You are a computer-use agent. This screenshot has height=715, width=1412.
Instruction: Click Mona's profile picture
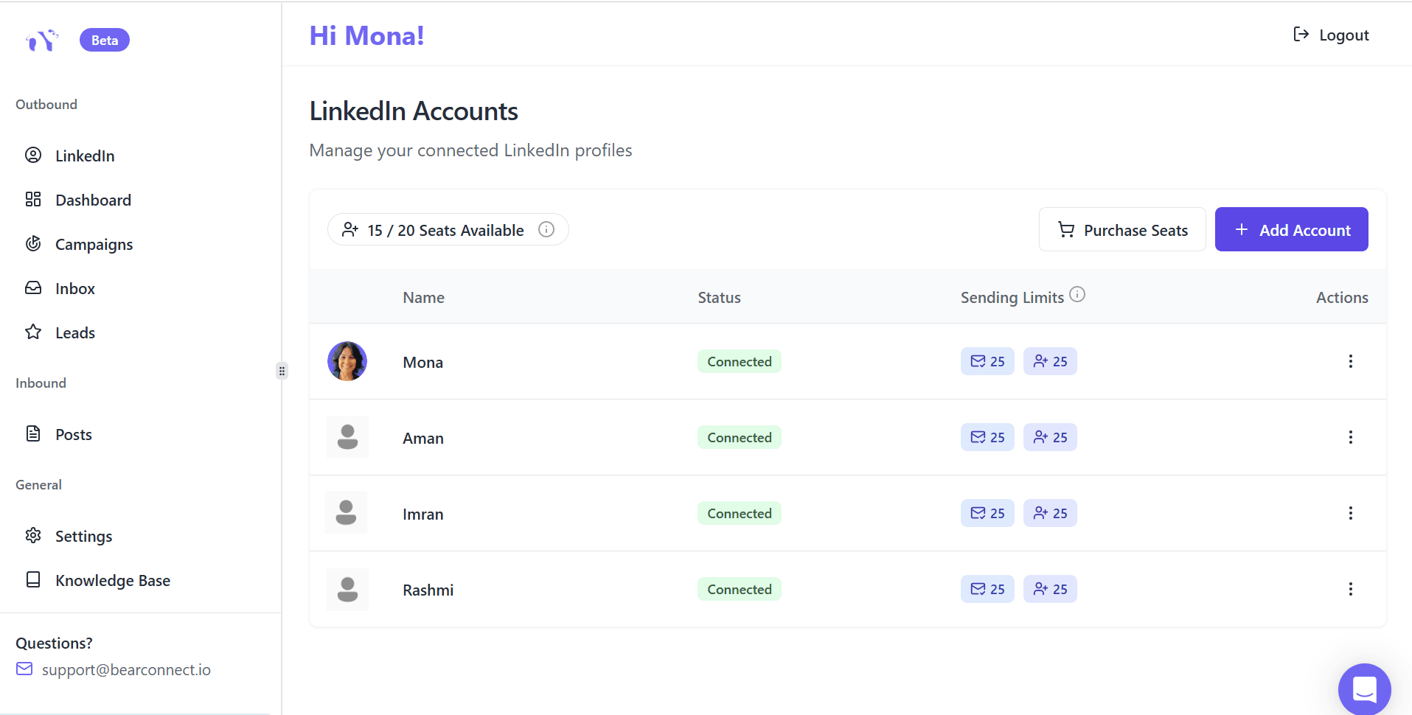point(347,361)
